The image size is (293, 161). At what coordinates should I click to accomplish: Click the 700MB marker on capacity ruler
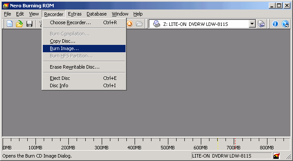(x=234, y=148)
